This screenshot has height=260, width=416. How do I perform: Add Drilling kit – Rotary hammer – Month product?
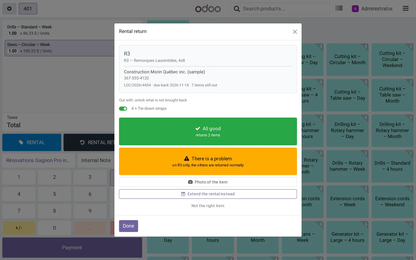click(392, 131)
